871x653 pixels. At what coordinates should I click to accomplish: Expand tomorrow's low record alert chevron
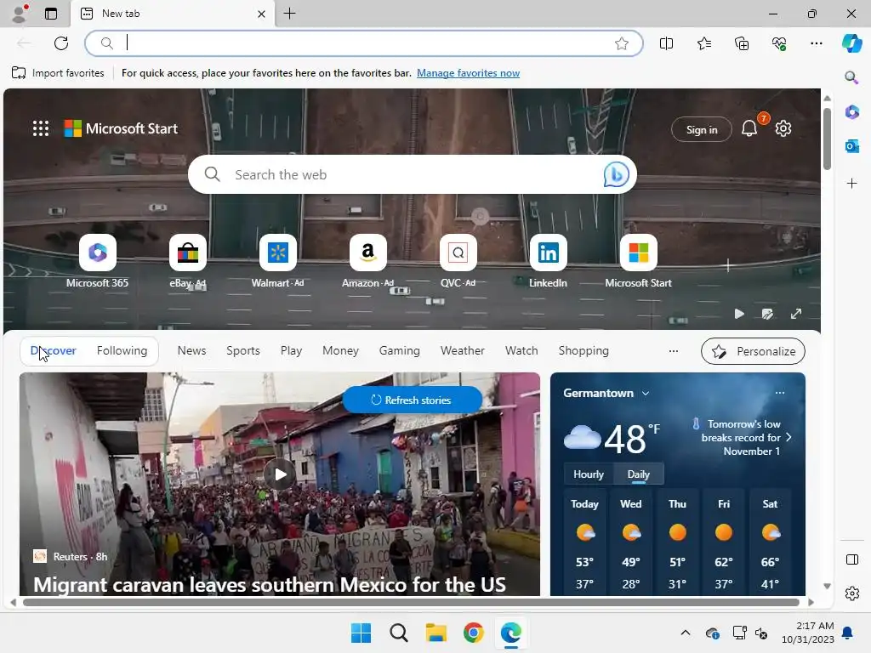pyautogui.click(x=788, y=437)
